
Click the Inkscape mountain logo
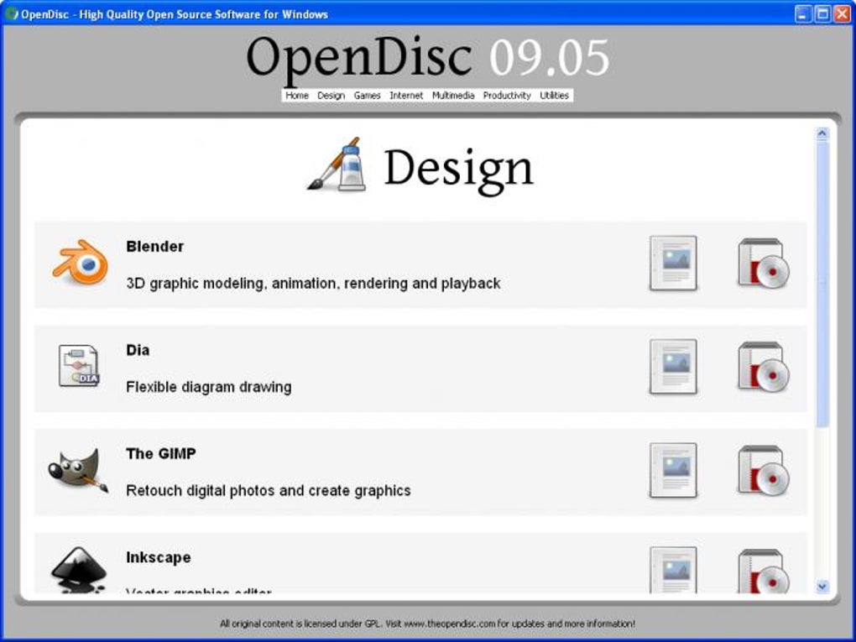point(78,569)
